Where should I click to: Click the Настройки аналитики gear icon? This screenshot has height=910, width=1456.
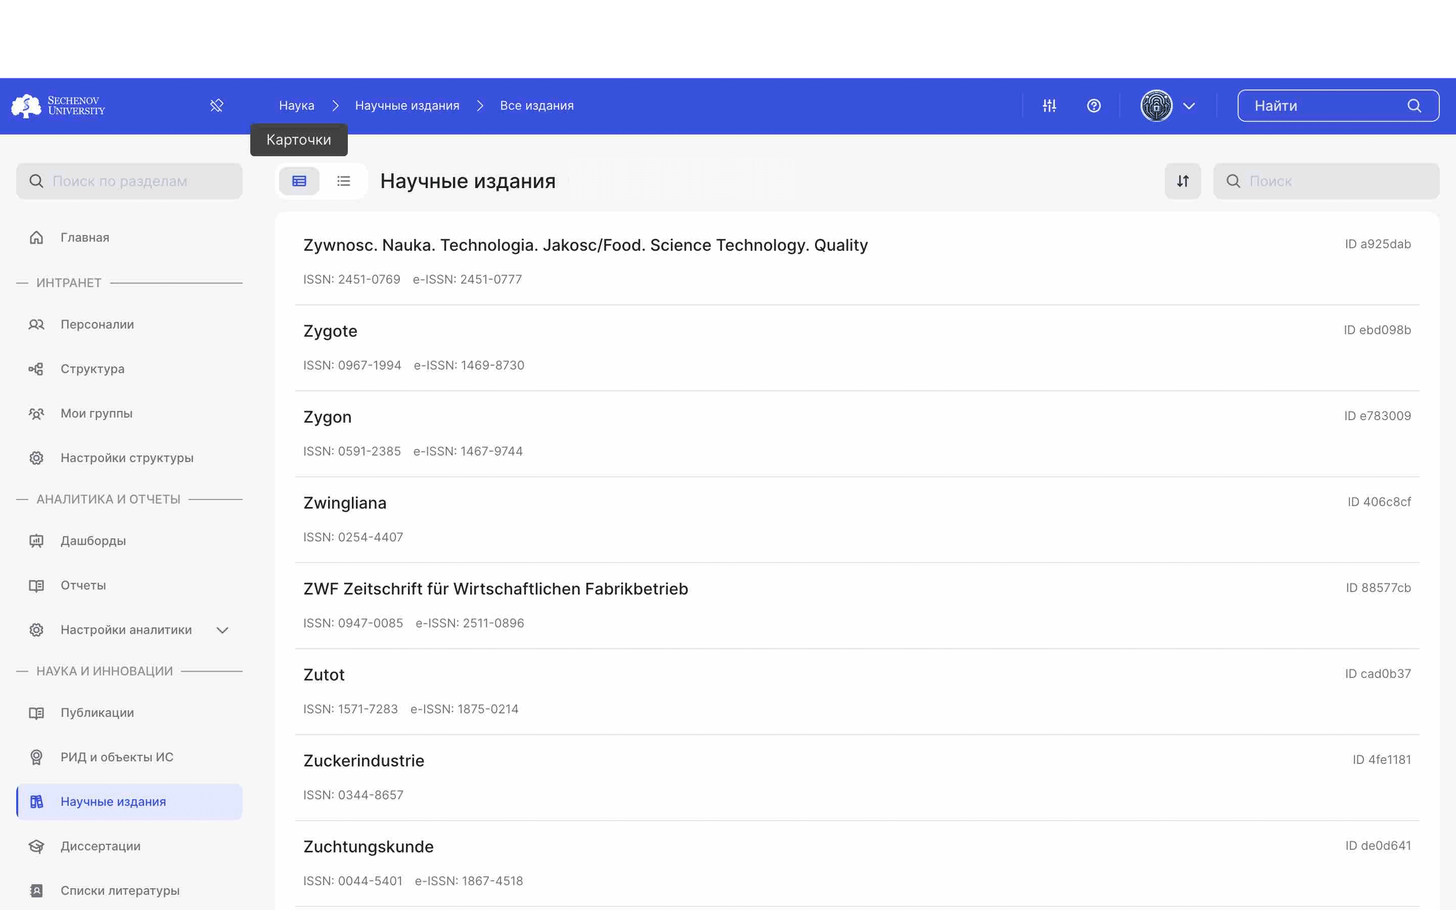[37, 630]
